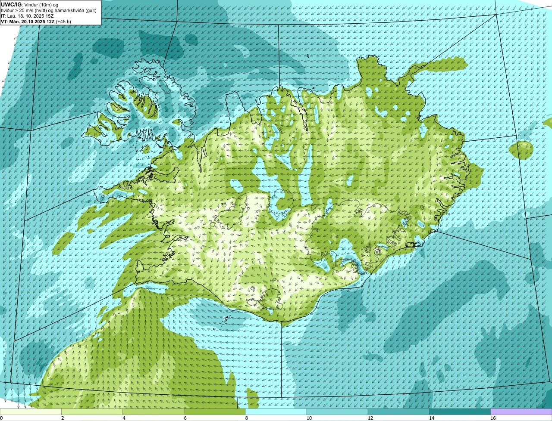Screen dimensions: 552x421
Task: Click the '2' tick label on the color scale
Action: point(63,418)
